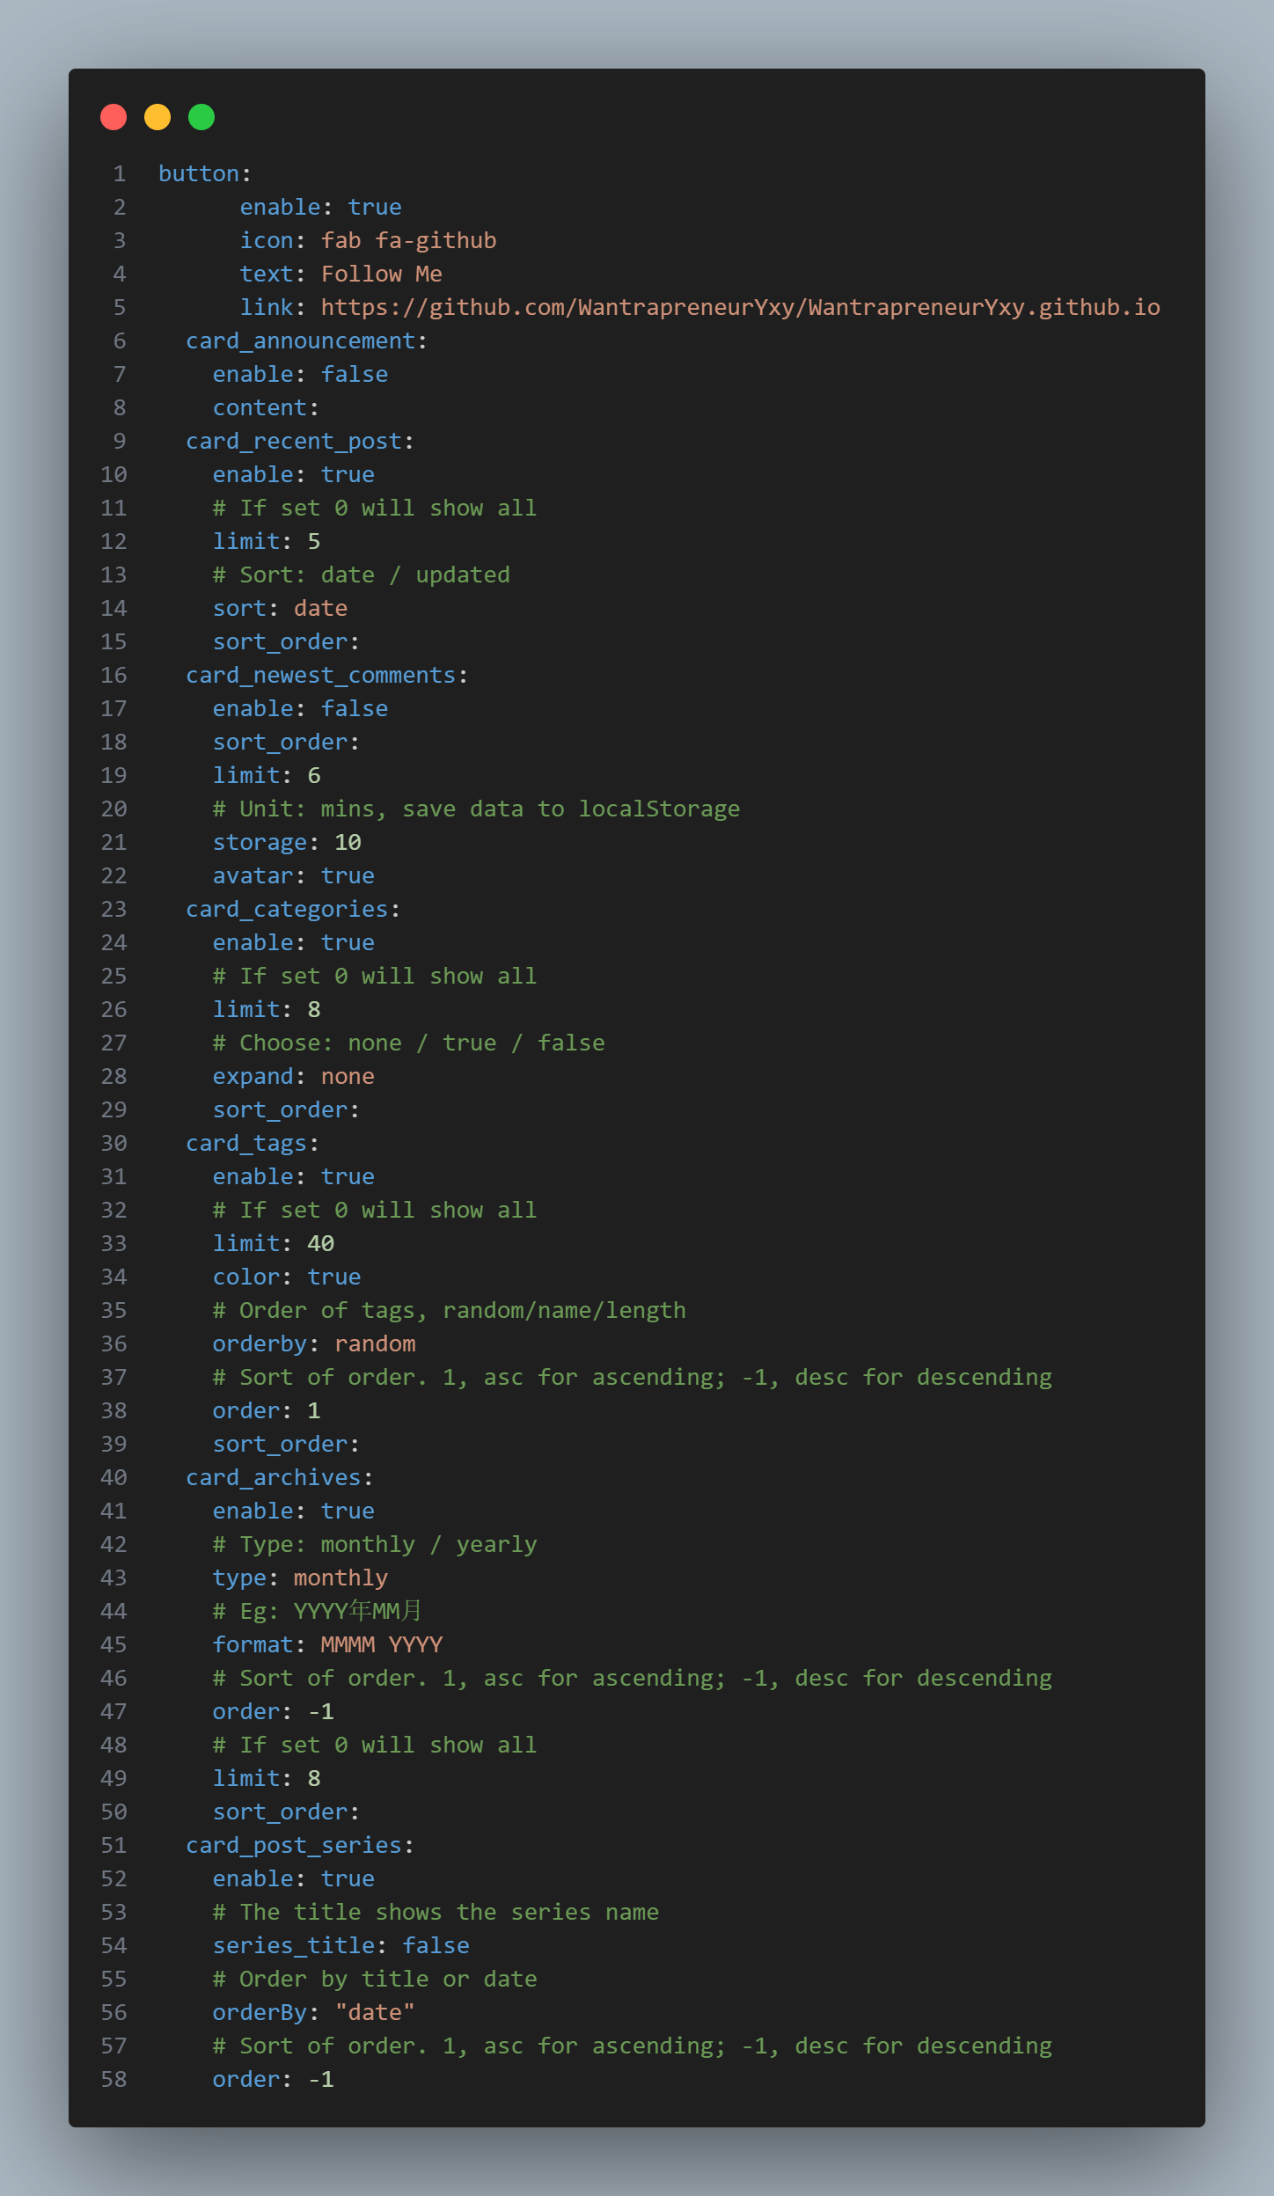Click the card_post_series key
The width and height of the screenshot is (1274, 2196).
(294, 1845)
